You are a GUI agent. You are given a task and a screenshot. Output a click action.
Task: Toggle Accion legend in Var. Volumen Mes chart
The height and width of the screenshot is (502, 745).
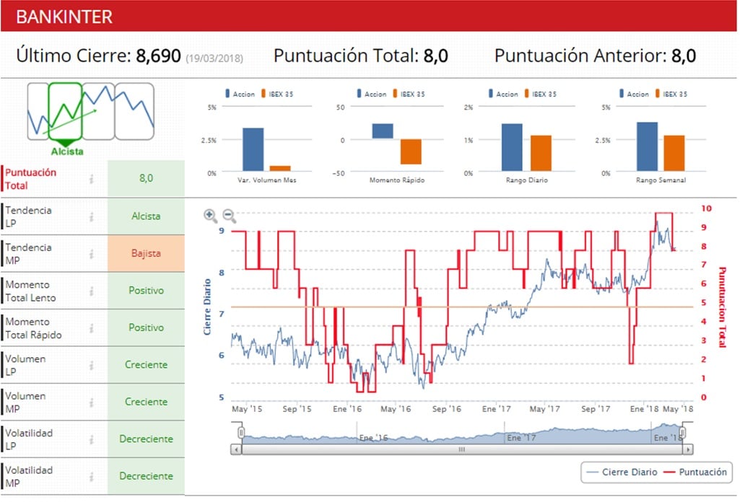240,94
